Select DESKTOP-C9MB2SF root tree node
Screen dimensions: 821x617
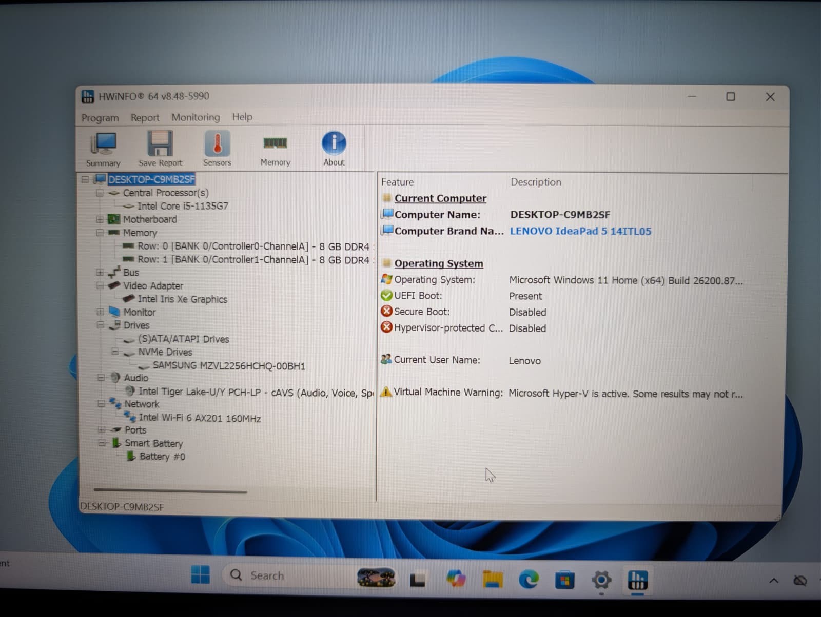pos(151,179)
